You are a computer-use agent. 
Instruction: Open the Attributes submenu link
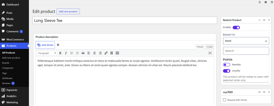click(x=7, y=78)
